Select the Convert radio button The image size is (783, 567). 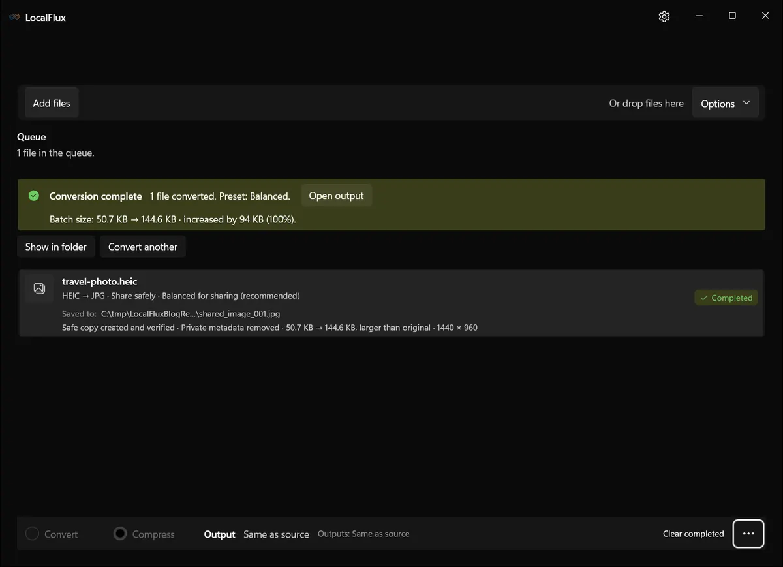click(32, 534)
